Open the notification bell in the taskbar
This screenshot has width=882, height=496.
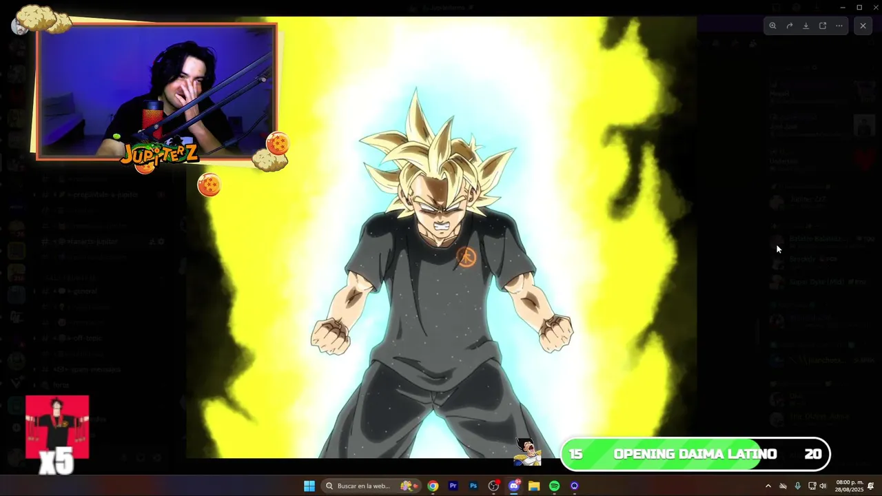[x=871, y=486]
